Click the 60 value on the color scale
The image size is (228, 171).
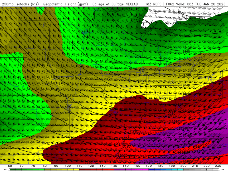click(21, 166)
